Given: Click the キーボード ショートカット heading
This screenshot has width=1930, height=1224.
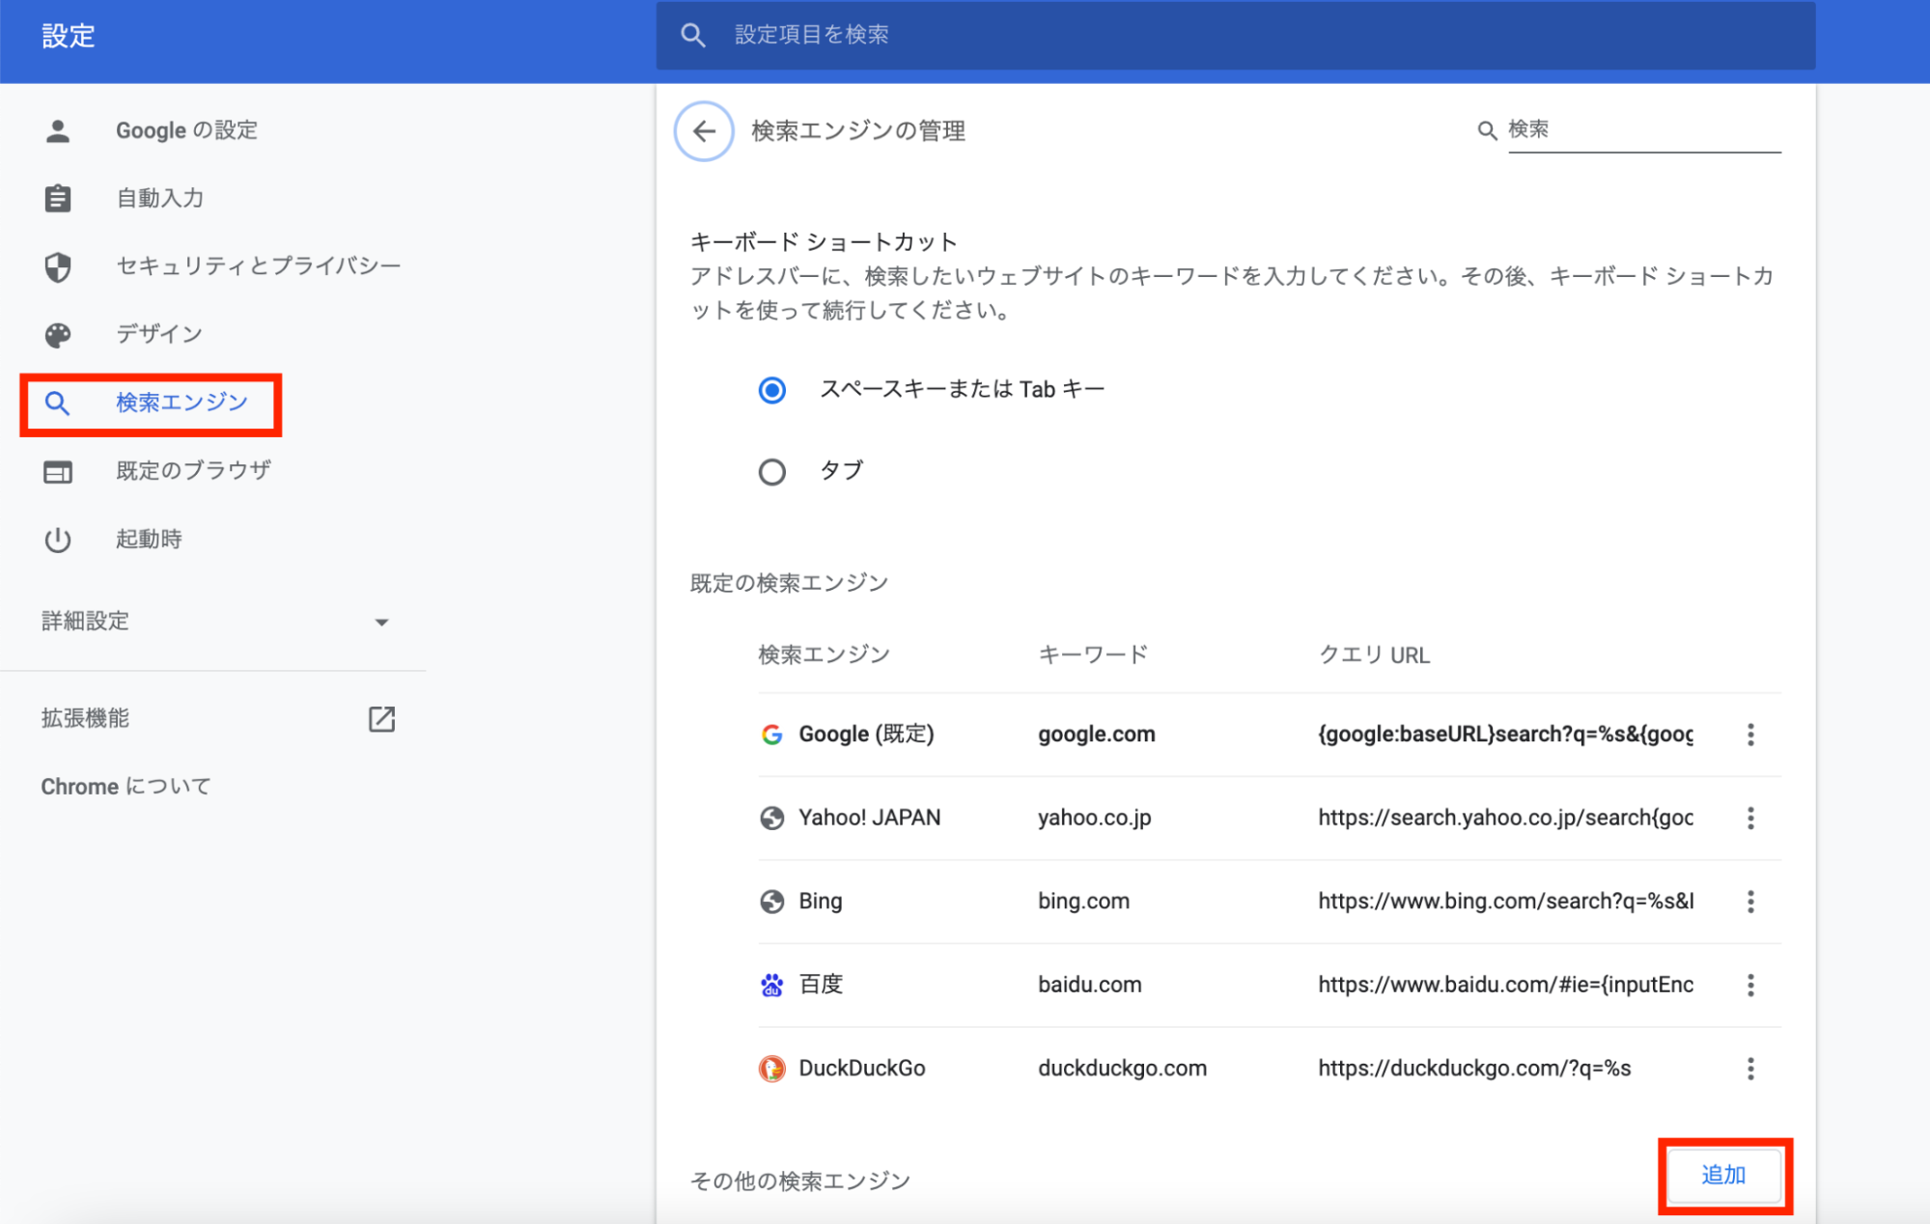Looking at the screenshot, I should pyautogui.click(x=824, y=241).
